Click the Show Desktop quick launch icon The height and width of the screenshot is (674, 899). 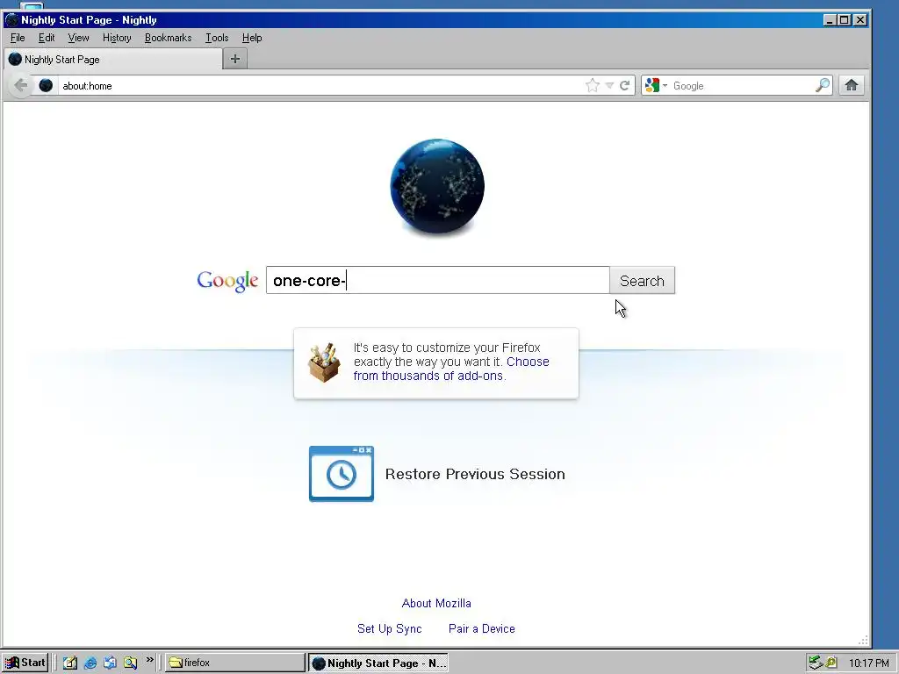(x=70, y=663)
